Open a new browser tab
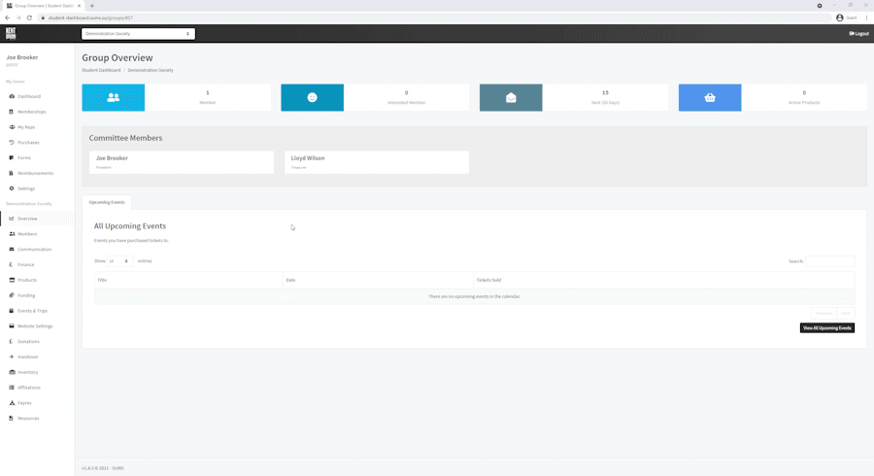Viewport: 874px width, 476px height. (x=92, y=6)
